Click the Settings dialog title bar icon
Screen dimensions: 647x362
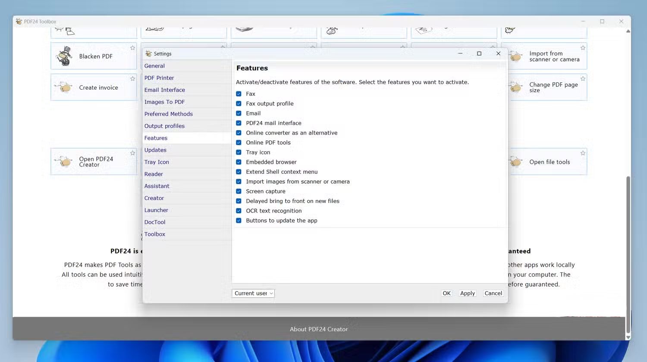pyautogui.click(x=149, y=53)
